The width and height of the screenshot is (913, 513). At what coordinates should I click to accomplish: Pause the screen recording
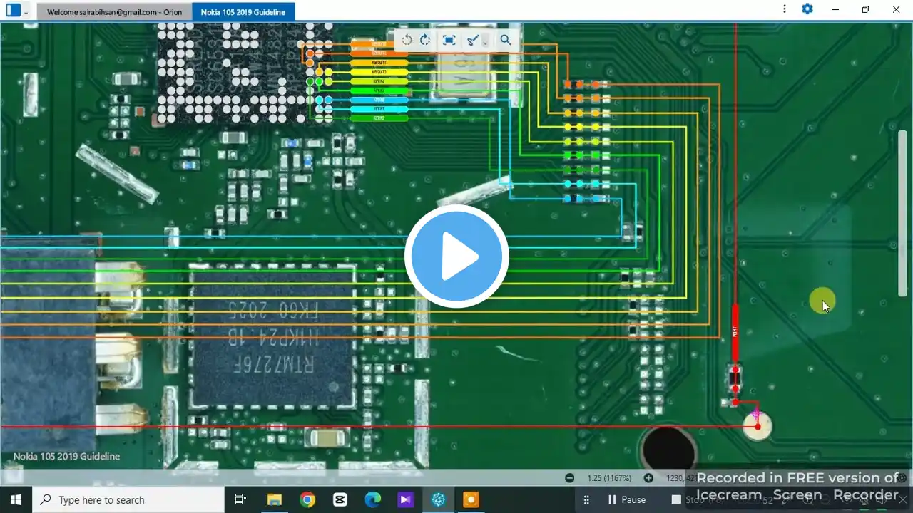click(626, 500)
